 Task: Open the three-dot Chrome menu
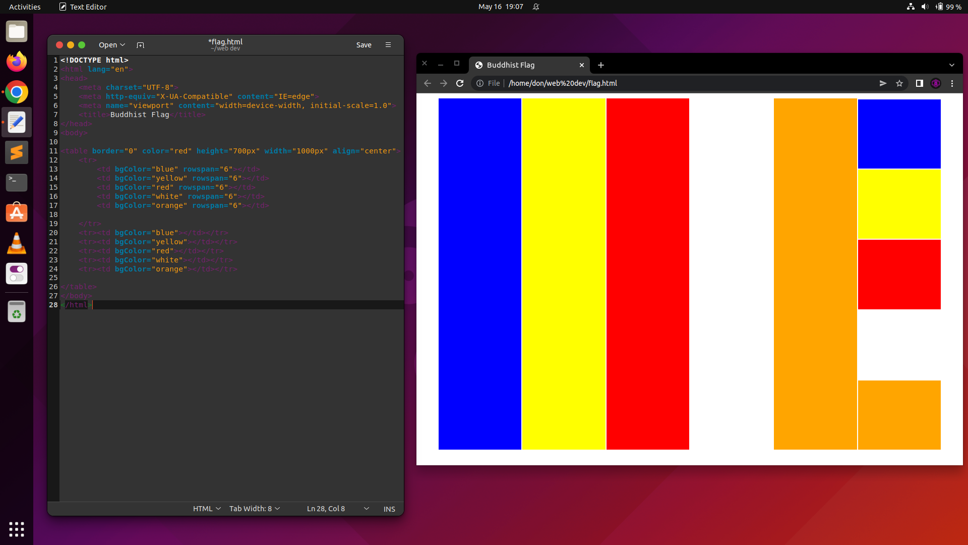[952, 83]
